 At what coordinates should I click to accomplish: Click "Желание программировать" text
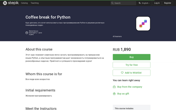click(x=39, y=96)
